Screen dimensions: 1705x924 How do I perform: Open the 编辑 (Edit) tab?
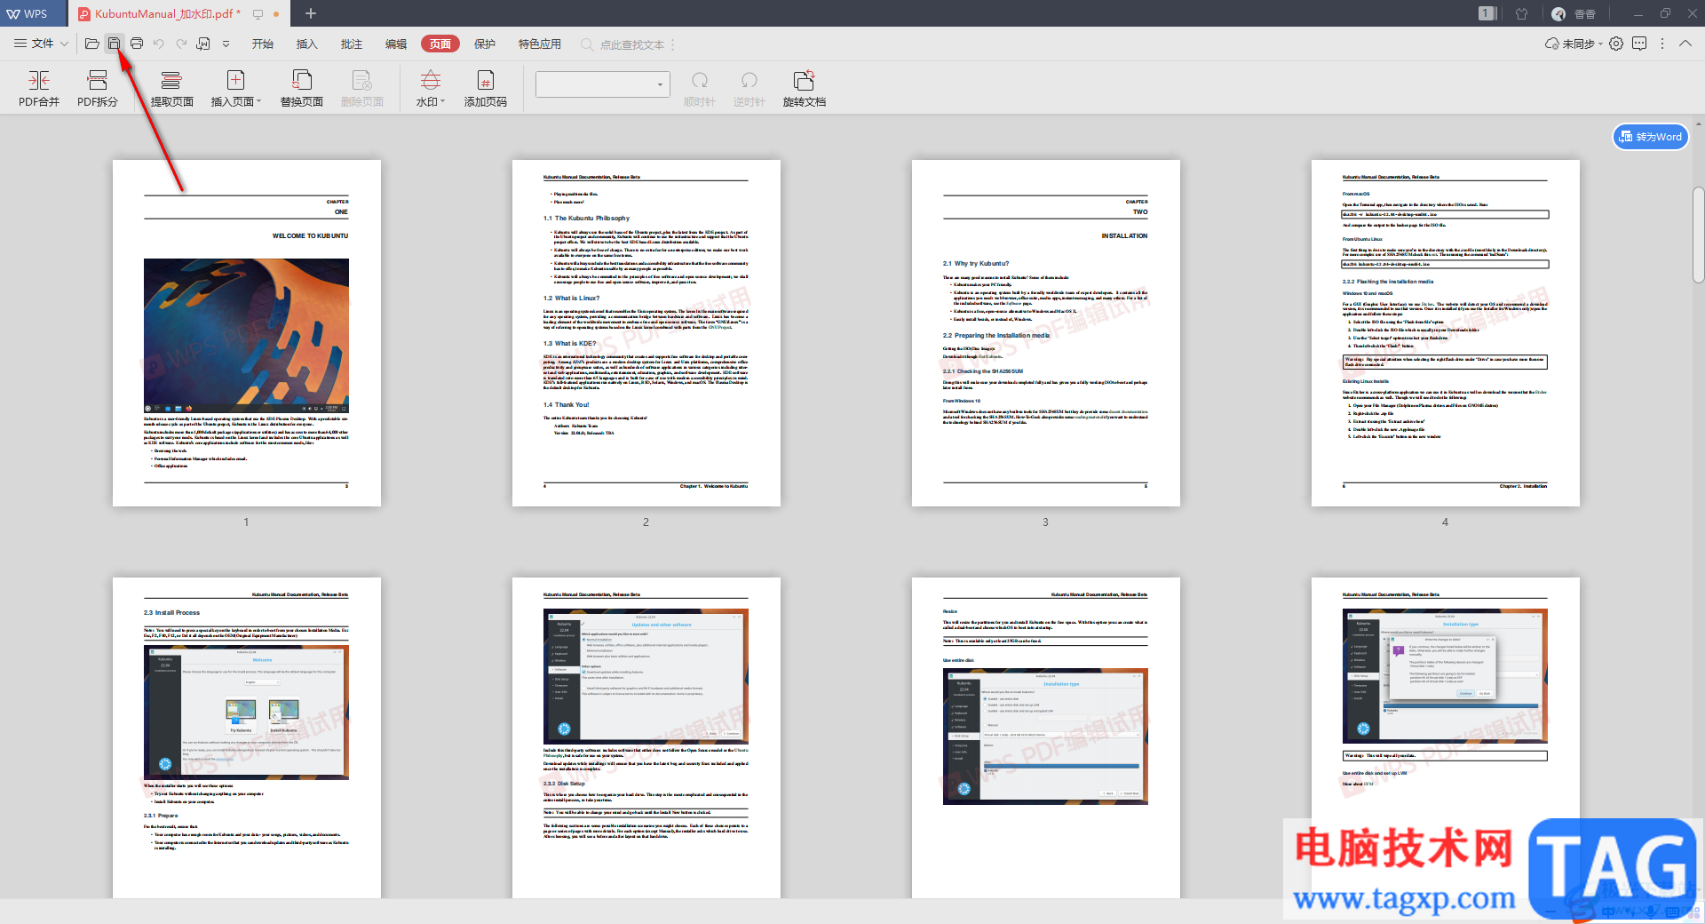[396, 44]
